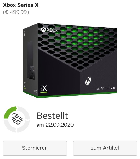
Task: Click the Series X logo on box front
Action: coord(44,89)
